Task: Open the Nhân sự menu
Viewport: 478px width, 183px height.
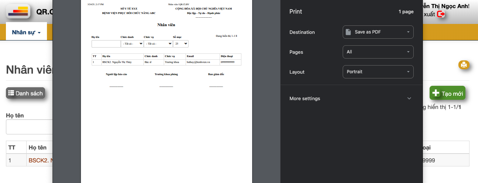Action: click(x=26, y=32)
